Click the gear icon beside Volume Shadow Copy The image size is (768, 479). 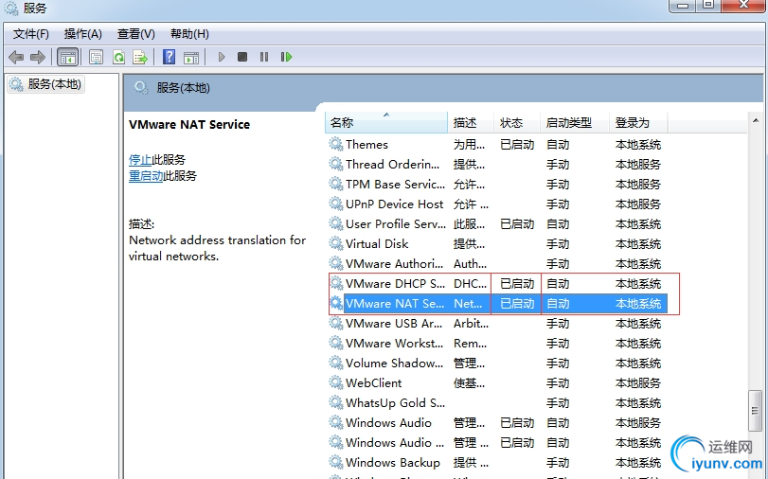tap(336, 363)
